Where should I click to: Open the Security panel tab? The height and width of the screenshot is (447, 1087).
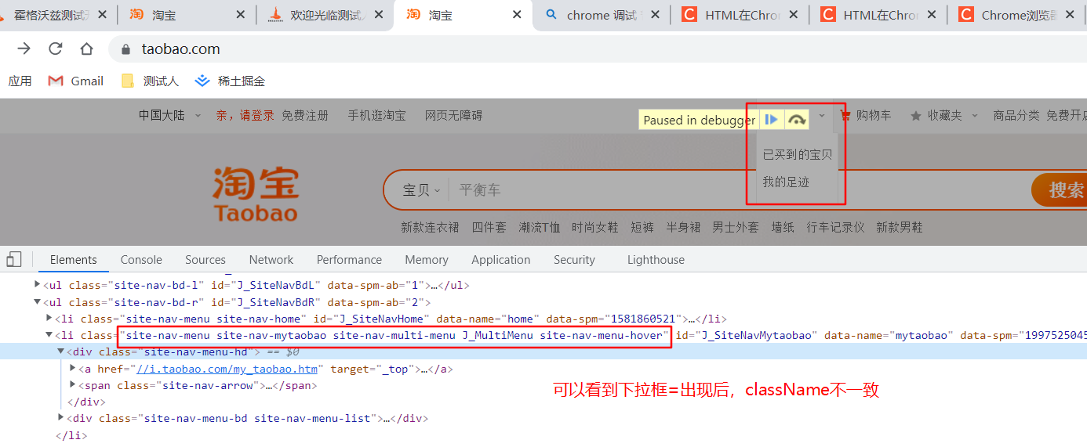click(574, 260)
